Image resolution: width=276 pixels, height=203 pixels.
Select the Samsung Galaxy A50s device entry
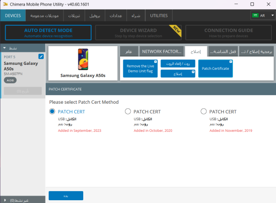click(x=23, y=75)
